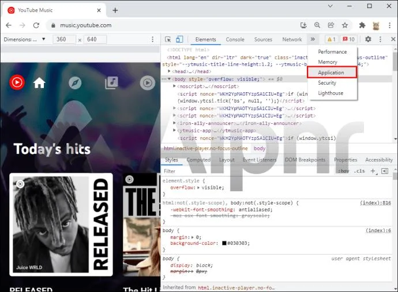Viewport: 398px width, 292px height.
Task: Switch to the Elements tab
Action: pos(205,40)
